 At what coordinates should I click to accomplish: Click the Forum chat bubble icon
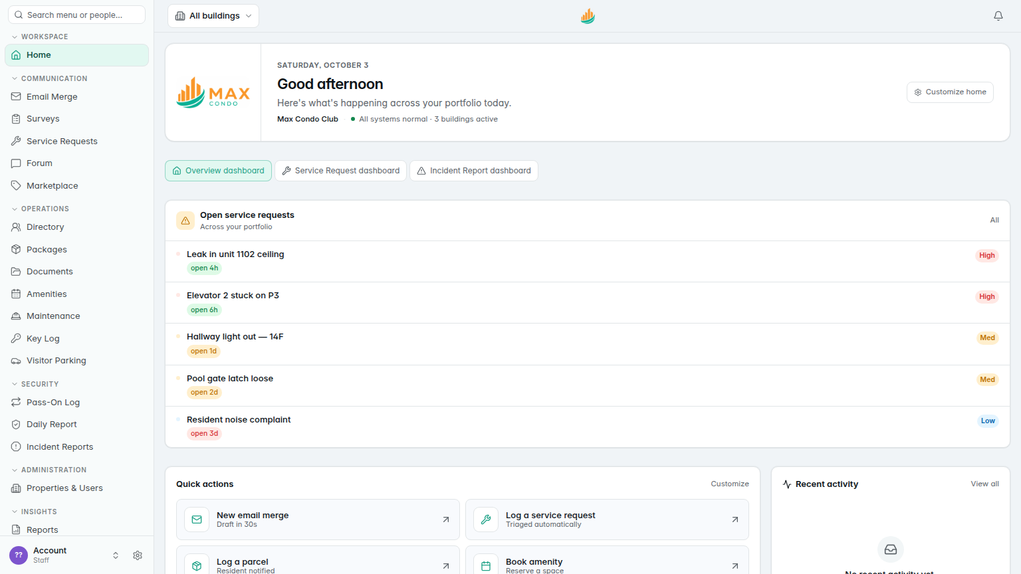pos(16,163)
